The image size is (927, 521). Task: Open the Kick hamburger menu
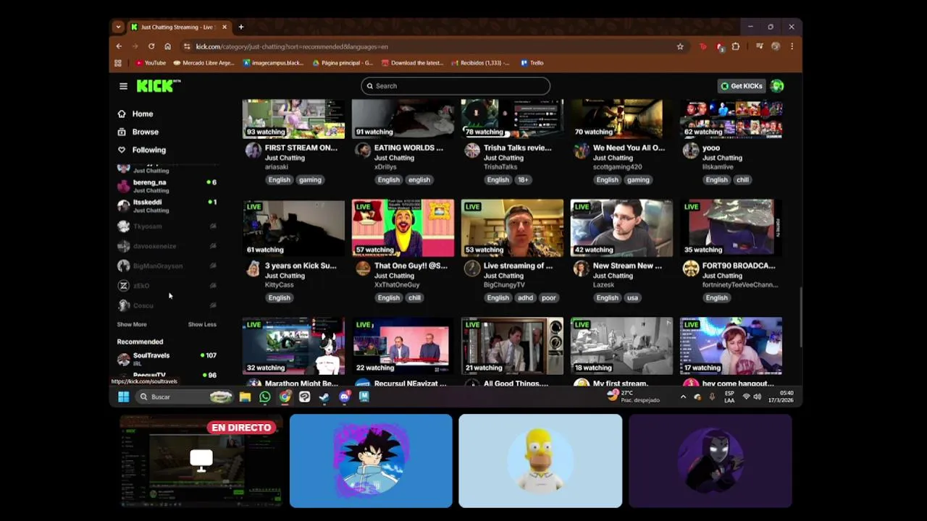[x=123, y=86]
